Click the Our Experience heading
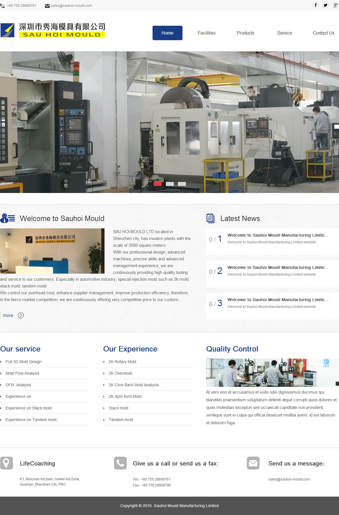 pos(130,349)
